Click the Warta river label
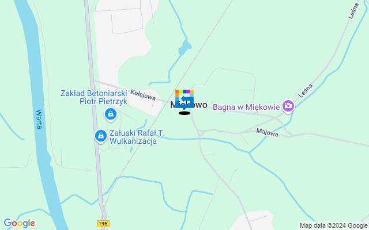369x230 pixels. 39,119
